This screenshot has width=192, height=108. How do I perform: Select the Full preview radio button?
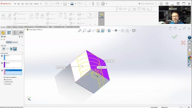pos(4,79)
